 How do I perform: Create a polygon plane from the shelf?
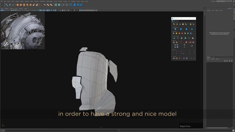click(x=30, y=5)
